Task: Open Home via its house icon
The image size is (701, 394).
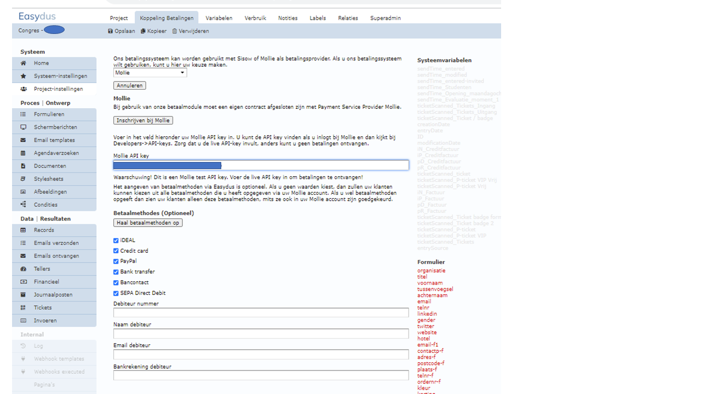Action: tap(23, 63)
